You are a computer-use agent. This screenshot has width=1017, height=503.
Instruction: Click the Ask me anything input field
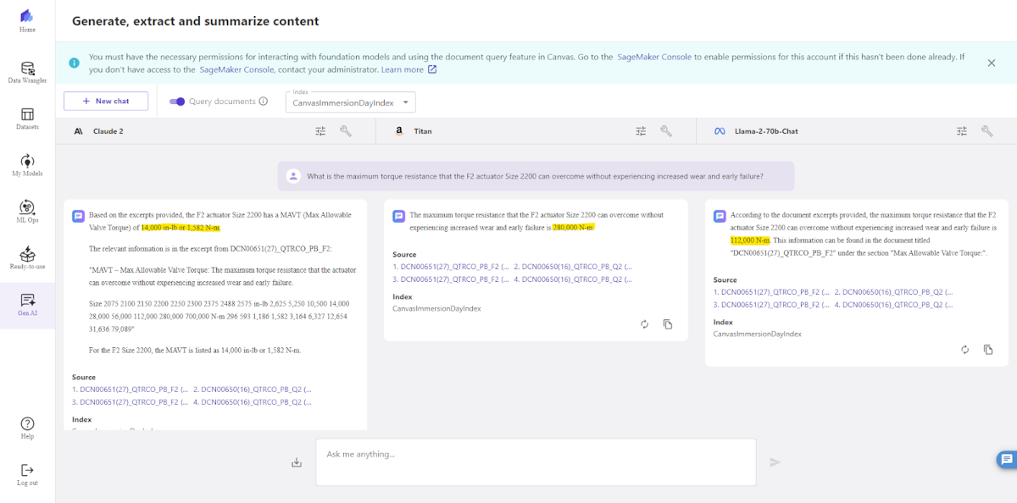534,462
